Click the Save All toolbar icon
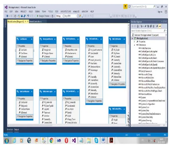This screenshot has height=145, width=169. (x=25, y=16)
